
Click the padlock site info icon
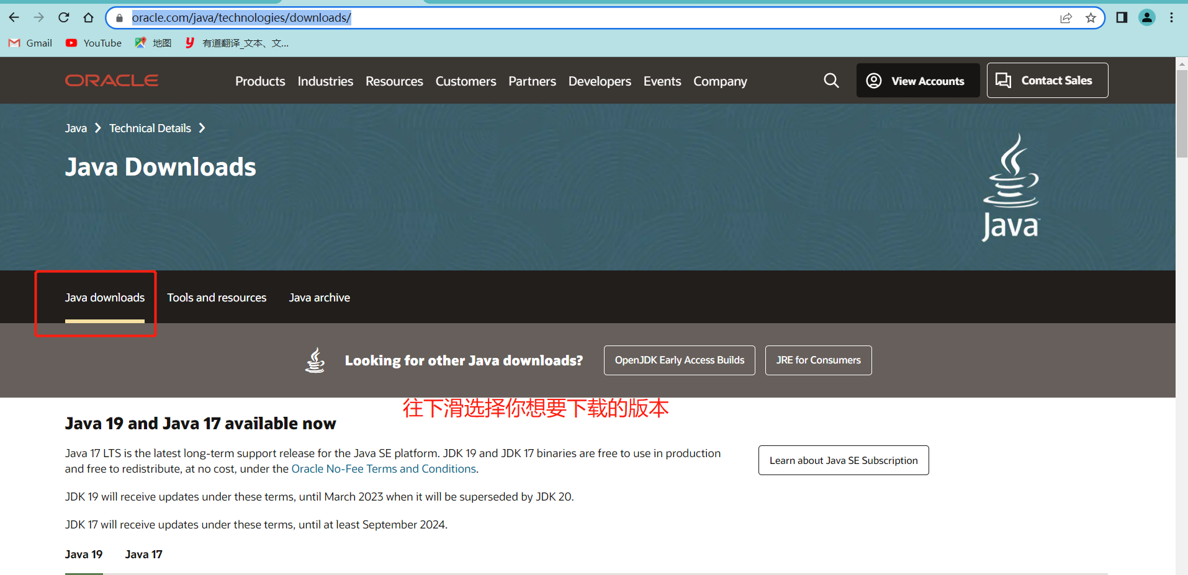[x=120, y=18]
